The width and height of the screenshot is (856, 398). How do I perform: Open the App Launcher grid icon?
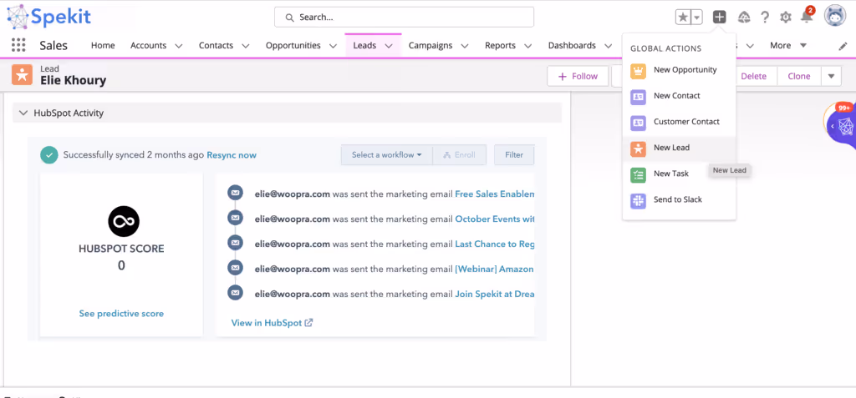(x=18, y=45)
